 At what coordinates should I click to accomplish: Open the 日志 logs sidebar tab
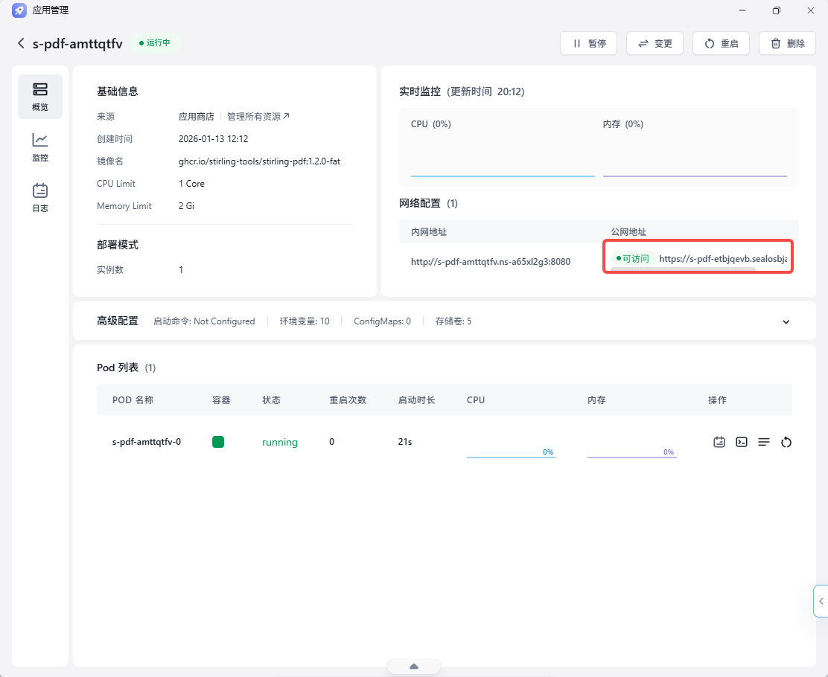[40, 198]
